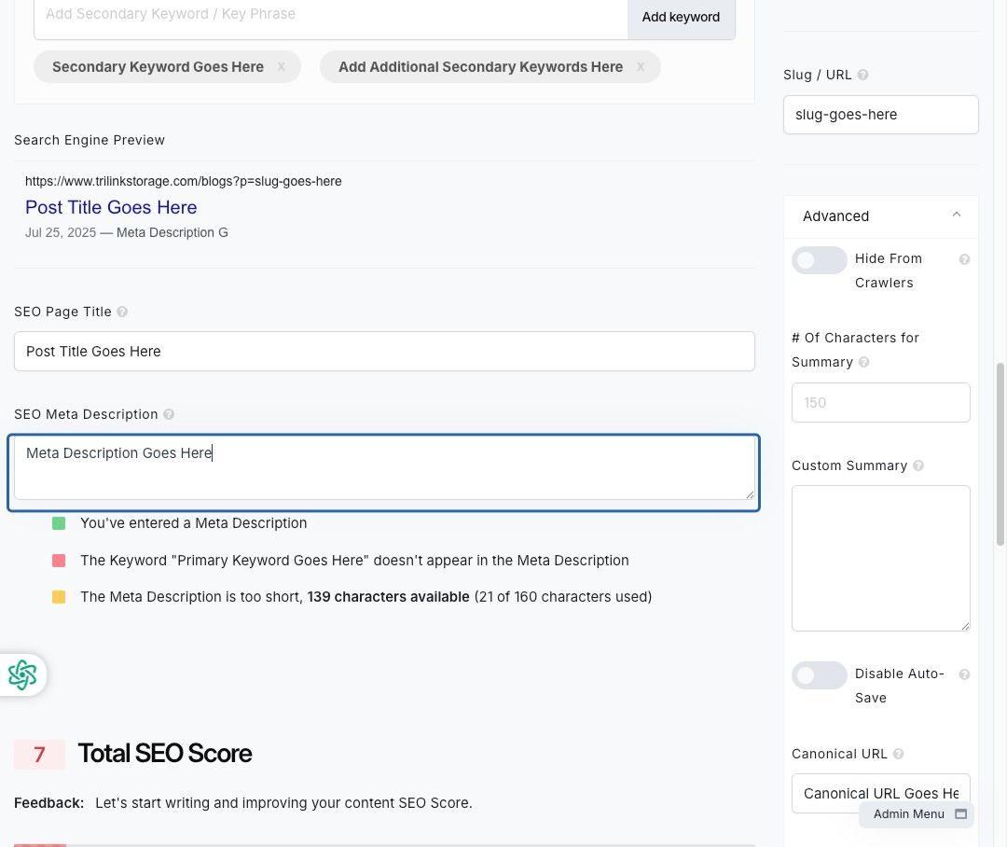The width and height of the screenshot is (1007, 847).
Task: Click help icon next to SEO Page Title
Action: tap(122, 312)
